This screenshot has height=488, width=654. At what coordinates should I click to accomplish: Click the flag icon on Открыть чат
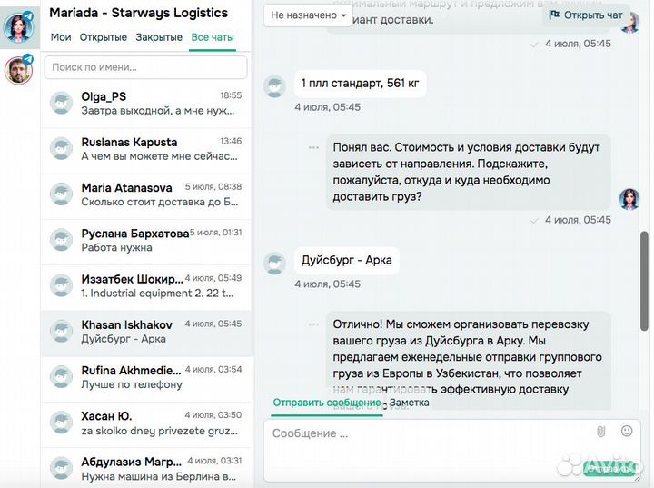pos(554,15)
